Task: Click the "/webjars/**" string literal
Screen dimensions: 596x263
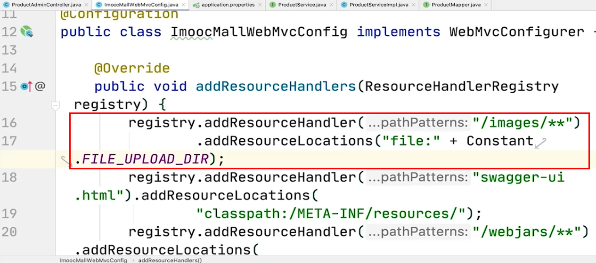Action: pyautogui.click(x=526, y=232)
